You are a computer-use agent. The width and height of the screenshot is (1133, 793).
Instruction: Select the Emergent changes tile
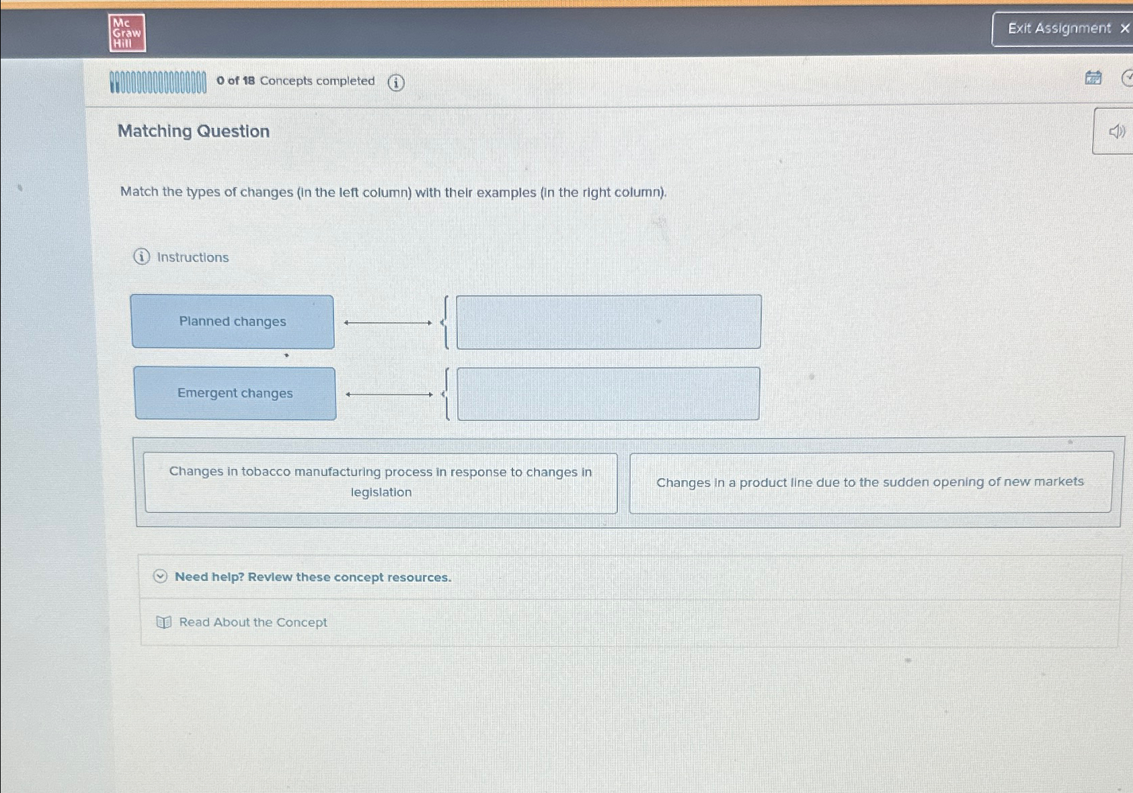point(235,393)
